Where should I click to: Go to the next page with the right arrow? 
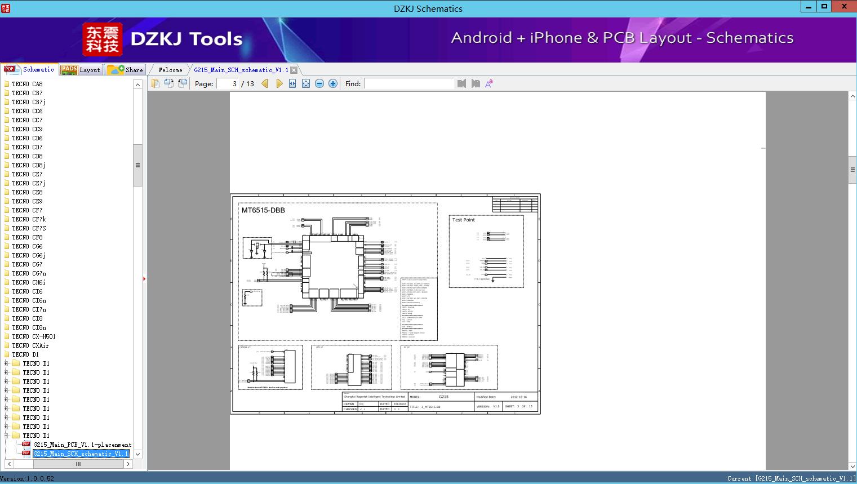(279, 83)
